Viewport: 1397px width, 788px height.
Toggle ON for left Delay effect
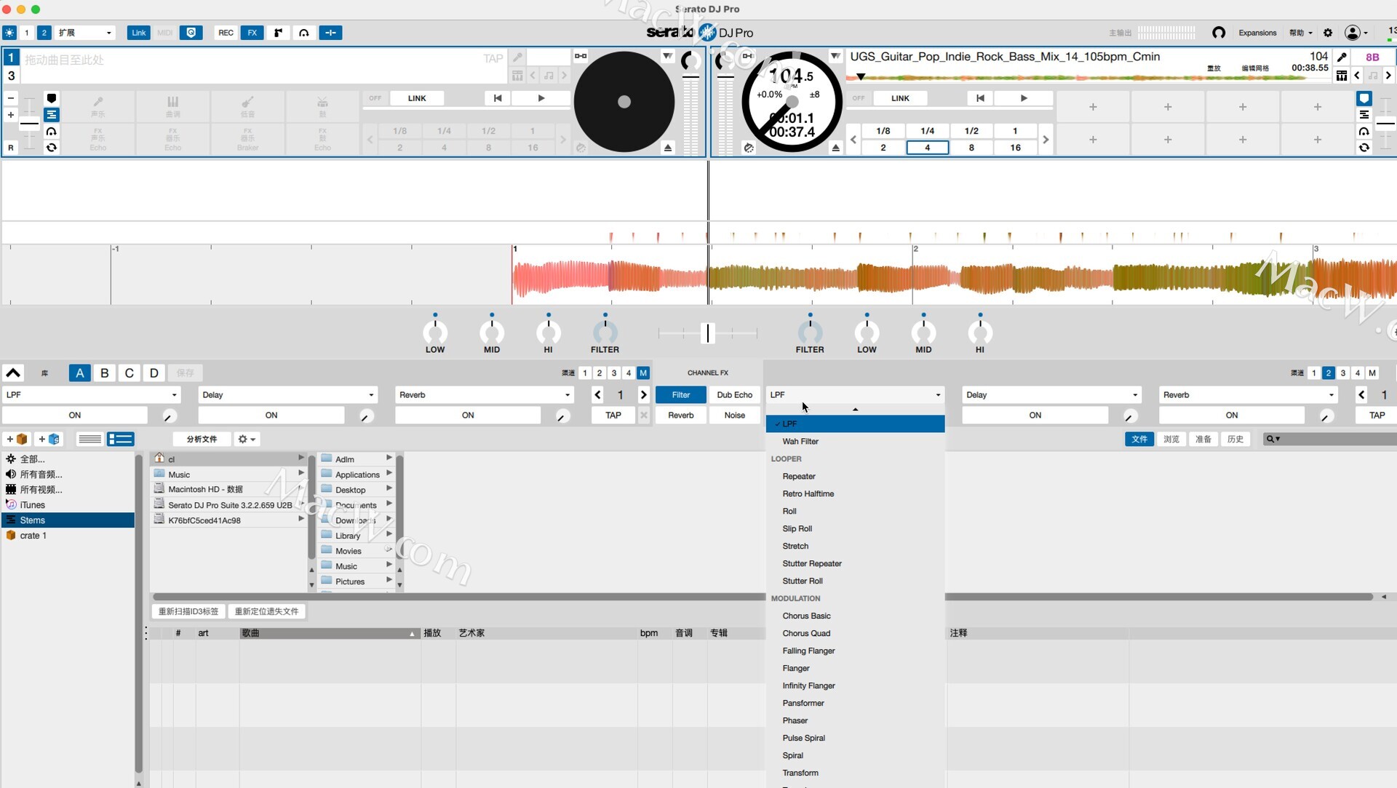click(271, 415)
